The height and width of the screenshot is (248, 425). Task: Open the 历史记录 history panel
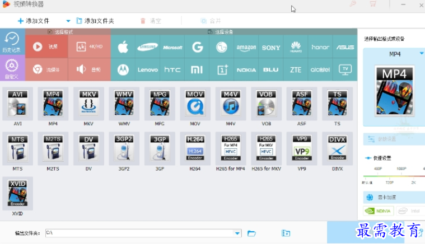click(12, 42)
